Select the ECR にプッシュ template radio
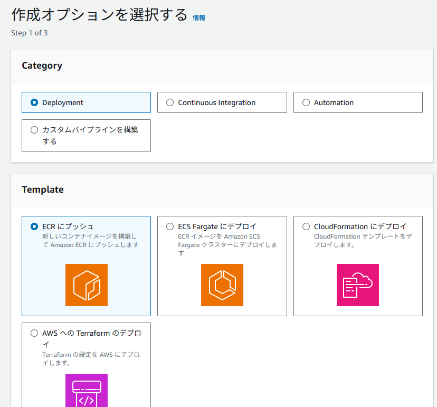This screenshot has height=407, width=437. (35, 226)
